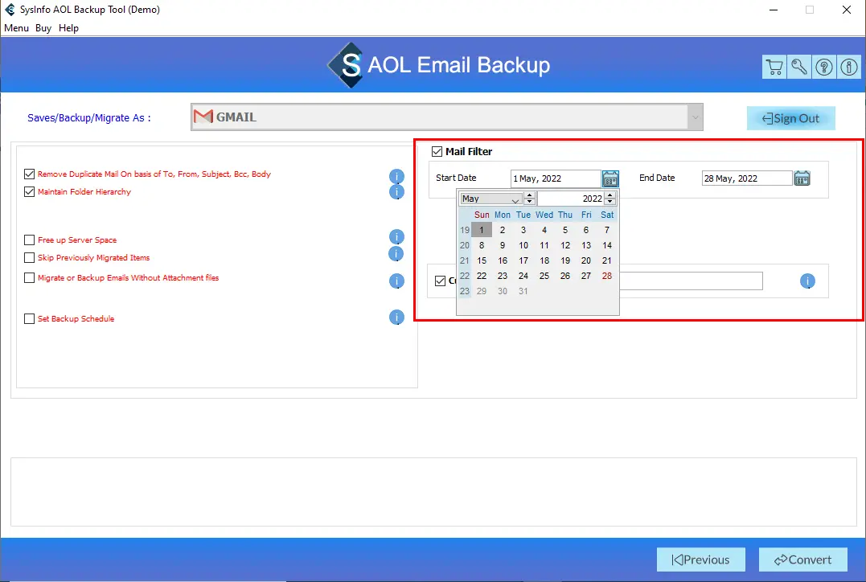Click the Gmail icon in the dropdown
The image size is (866, 582).
203,117
